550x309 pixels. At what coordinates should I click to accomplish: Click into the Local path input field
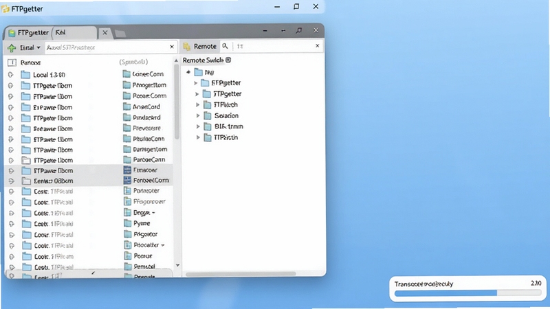[x=107, y=47]
